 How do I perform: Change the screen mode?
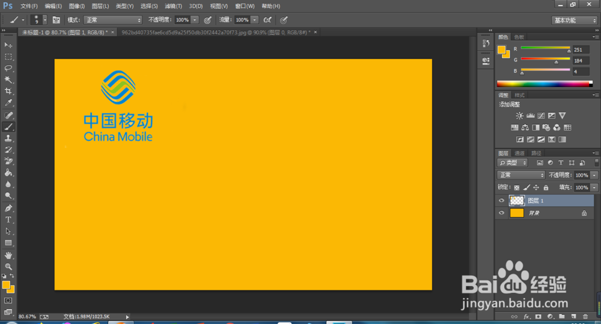pyautogui.click(x=8, y=312)
